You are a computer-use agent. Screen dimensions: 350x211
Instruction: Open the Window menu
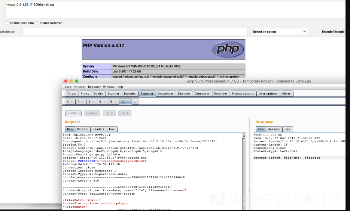(109, 87)
